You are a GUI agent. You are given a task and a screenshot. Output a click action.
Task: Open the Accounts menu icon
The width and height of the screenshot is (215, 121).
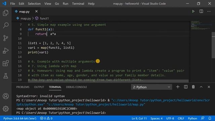click(6, 96)
